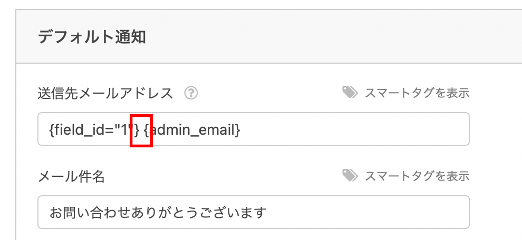Click the help icon beside 送信先メールアドレス

191,93
